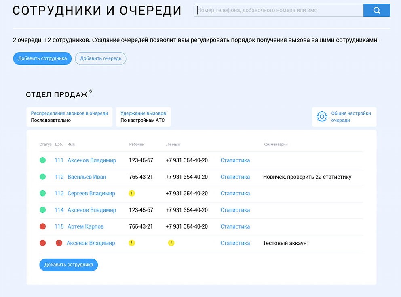
Task: Click yellow personal-number warning in Тестовый аккаунт row
Action: click(171, 243)
